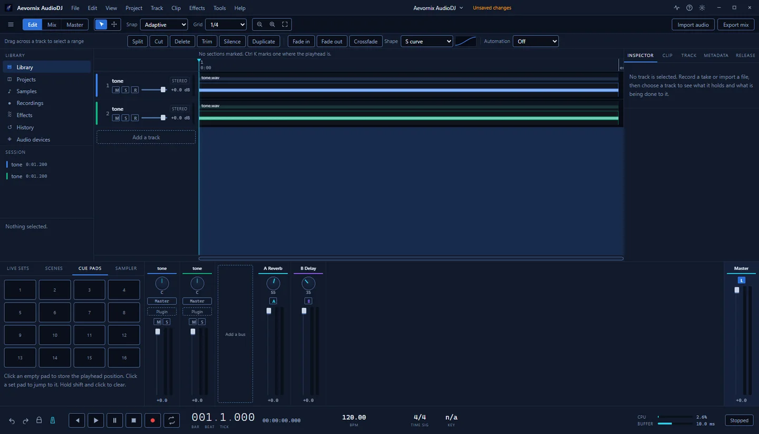Stop playback with the square button

tap(134, 420)
